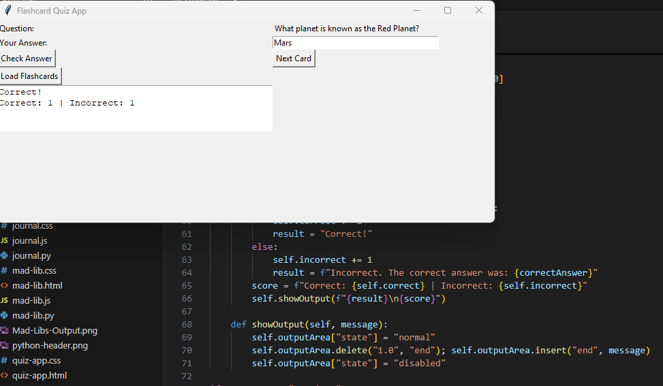Click the CSS hash icon beside mad-lib.css
663x386 pixels.
[x=4, y=271]
